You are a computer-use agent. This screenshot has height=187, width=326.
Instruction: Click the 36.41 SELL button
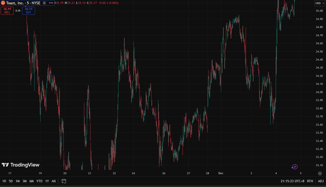click(x=7, y=11)
